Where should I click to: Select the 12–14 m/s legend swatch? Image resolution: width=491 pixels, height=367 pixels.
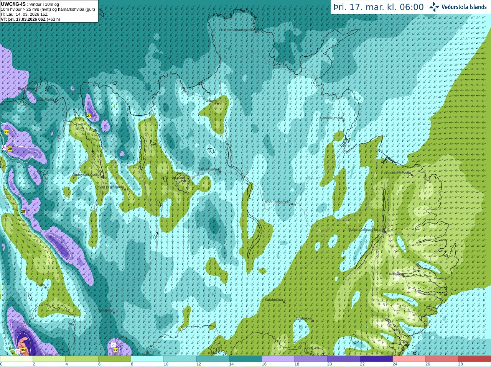point(213,359)
